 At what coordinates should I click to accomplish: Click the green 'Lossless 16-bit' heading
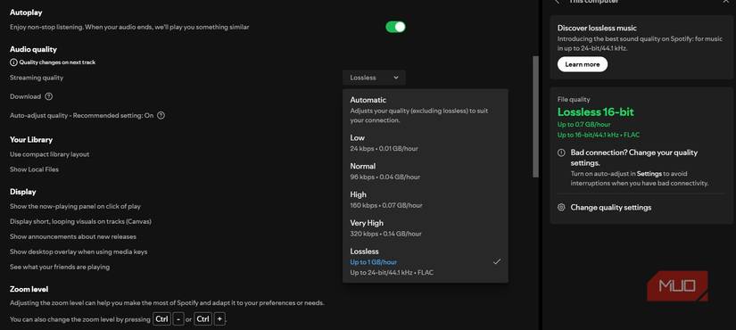point(596,112)
